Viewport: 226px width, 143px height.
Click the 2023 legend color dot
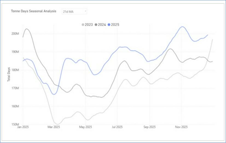click(x=83, y=25)
